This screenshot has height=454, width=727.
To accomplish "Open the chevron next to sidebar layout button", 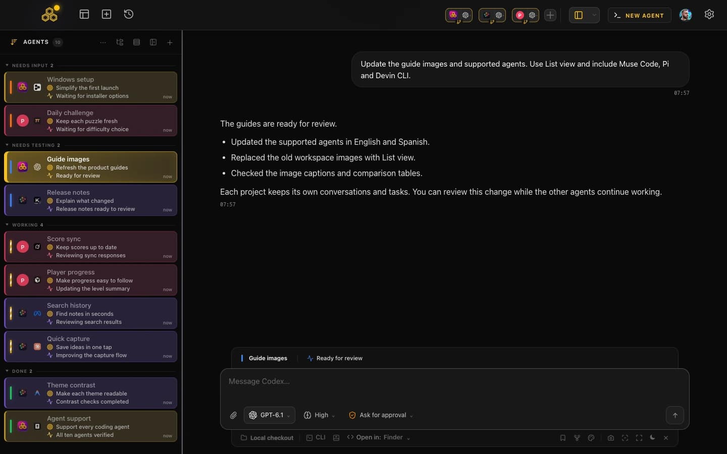I will pyautogui.click(x=594, y=15).
